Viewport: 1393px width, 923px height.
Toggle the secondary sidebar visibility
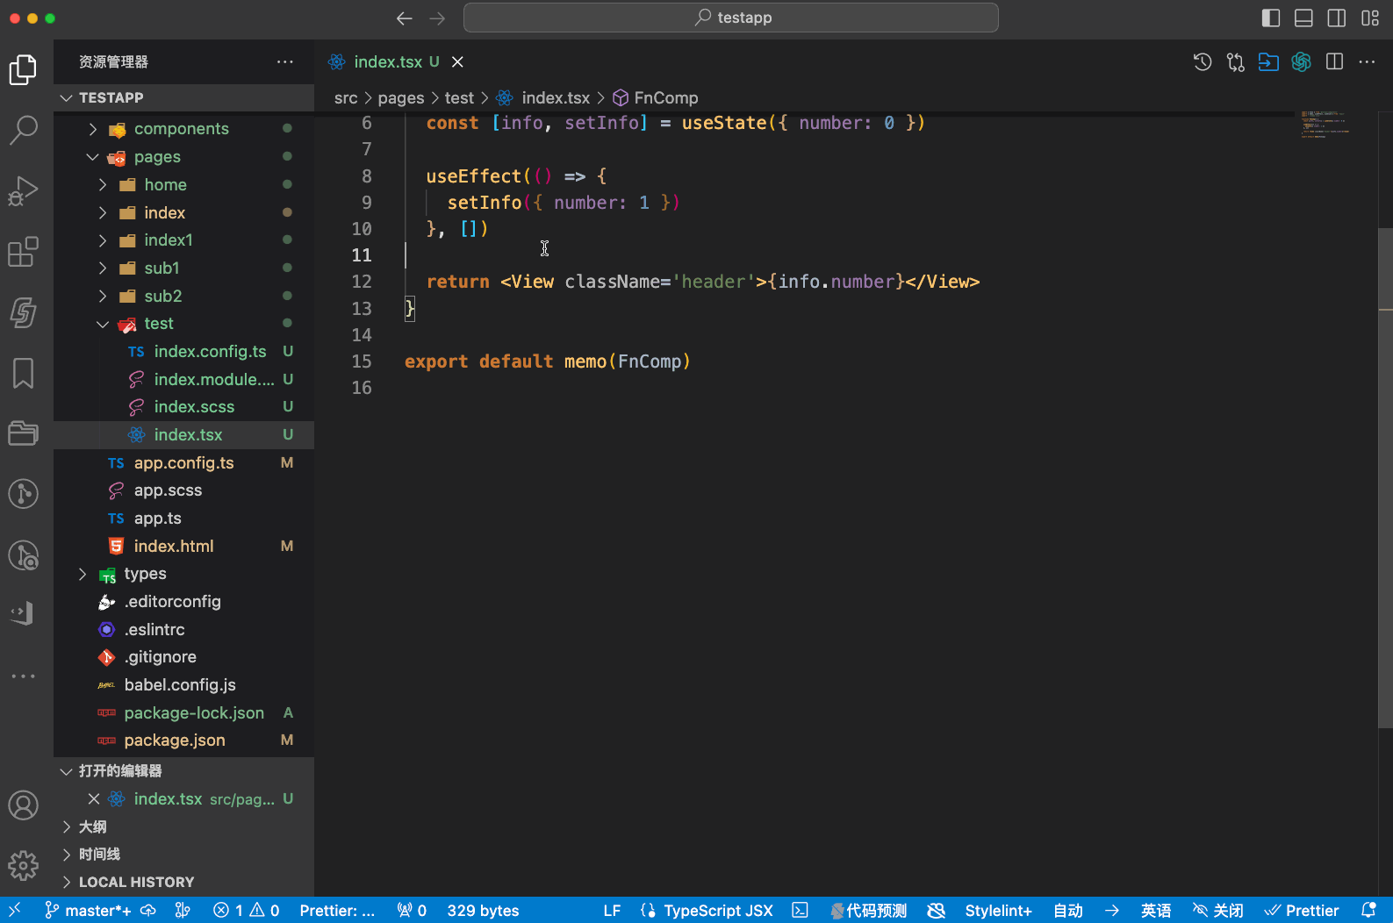click(x=1337, y=18)
